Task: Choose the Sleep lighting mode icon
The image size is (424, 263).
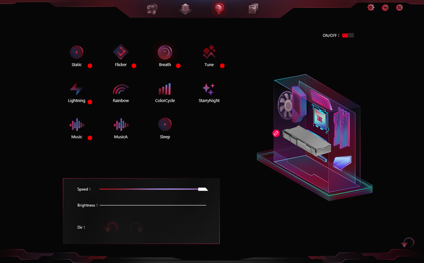Action: coord(165,124)
